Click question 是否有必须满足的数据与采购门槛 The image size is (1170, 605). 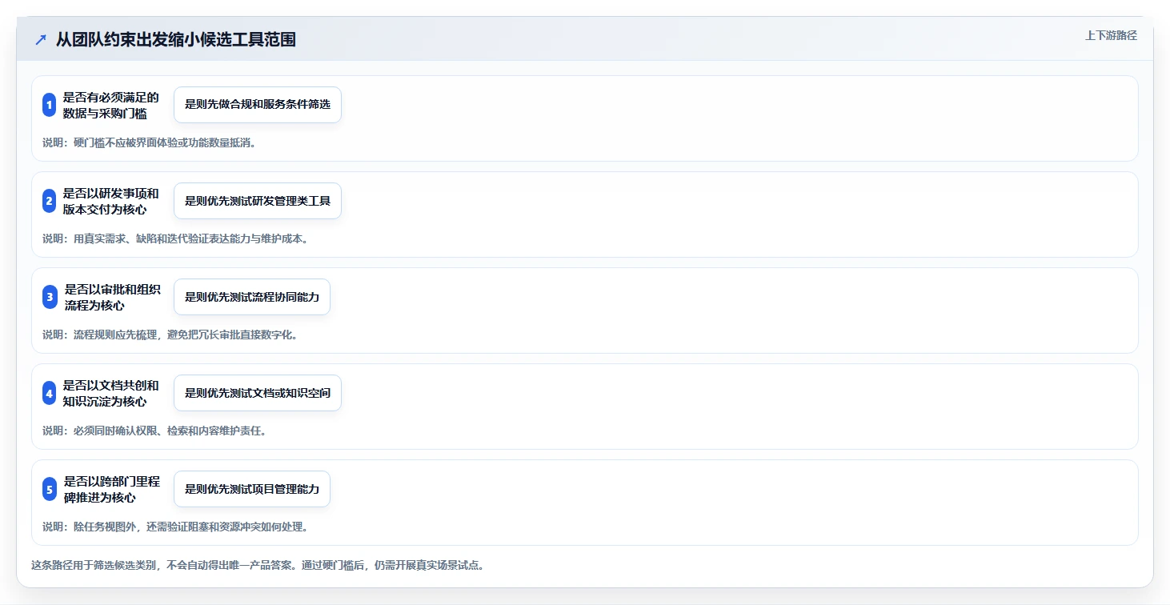[x=111, y=105]
